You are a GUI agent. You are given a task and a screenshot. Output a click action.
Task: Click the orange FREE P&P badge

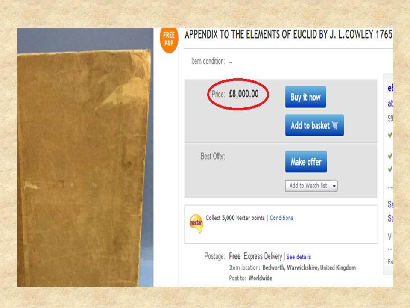click(x=169, y=40)
